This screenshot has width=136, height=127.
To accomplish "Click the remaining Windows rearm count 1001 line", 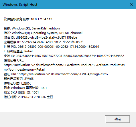I will 25,88.
